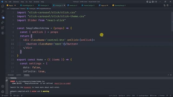Click the components breadcrumb segment
The width and height of the screenshot is (173, 97).
(15, 9)
